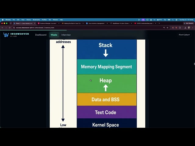The height and width of the screenshot is (146, 195).
Task: Go back to the previous page
Action: tap(2, 28)
